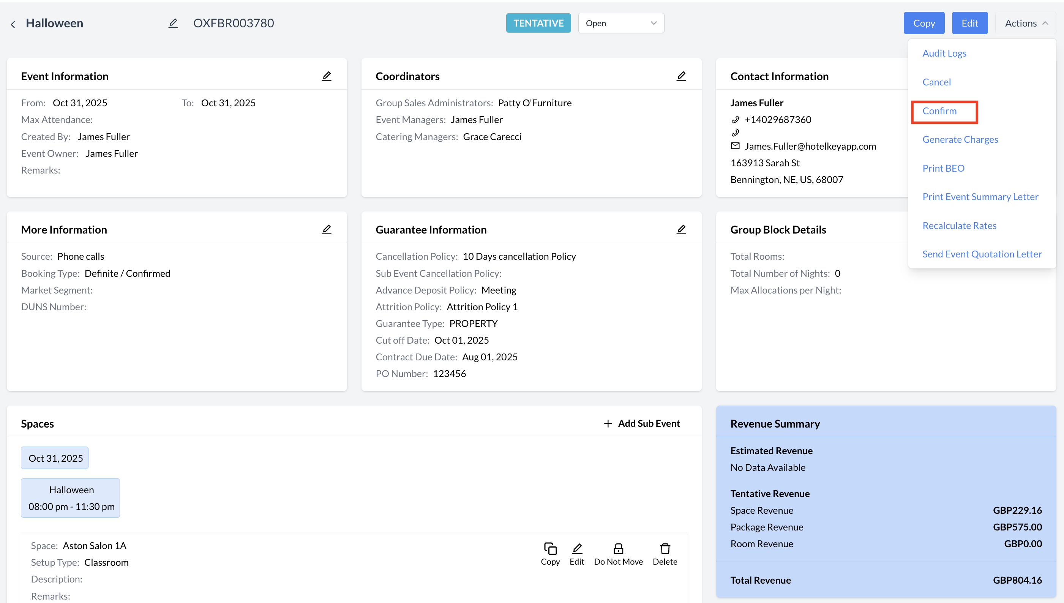Delete the Aston Salon 1A space
Screen dimensions: 1064x603
click(665, 553)
